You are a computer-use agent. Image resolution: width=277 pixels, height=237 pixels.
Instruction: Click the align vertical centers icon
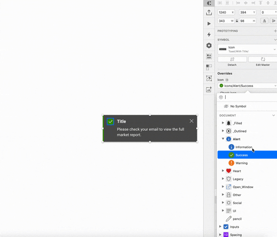click(x=268, y=3)
